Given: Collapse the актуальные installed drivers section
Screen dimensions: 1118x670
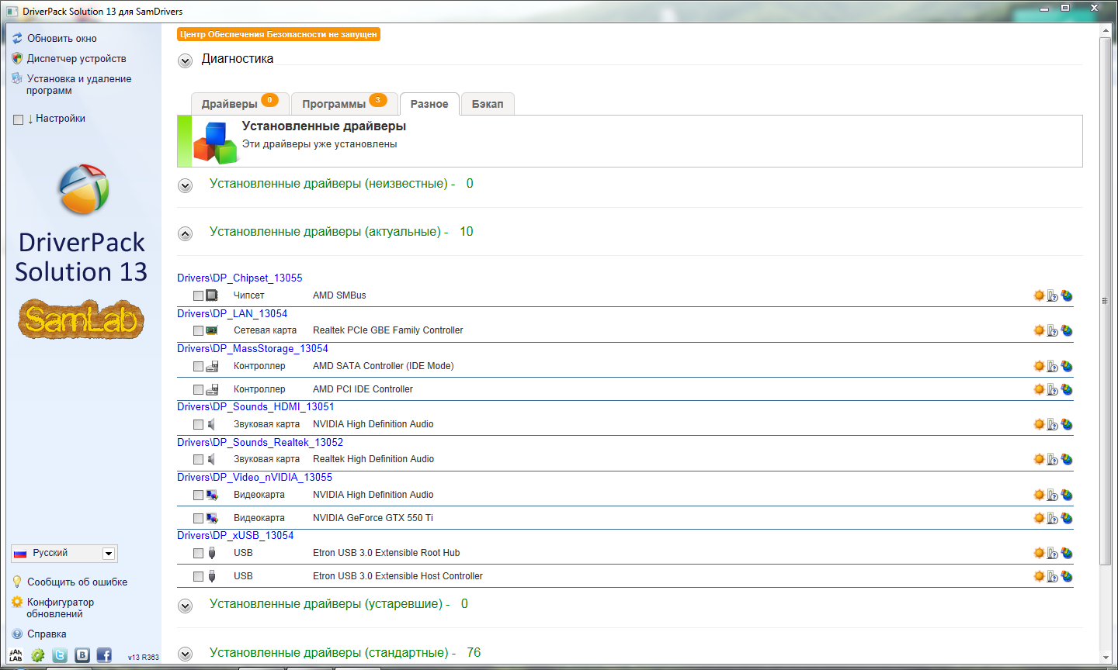Looking at the screenshot, I should pyautogui.click(x=185, y=233).
